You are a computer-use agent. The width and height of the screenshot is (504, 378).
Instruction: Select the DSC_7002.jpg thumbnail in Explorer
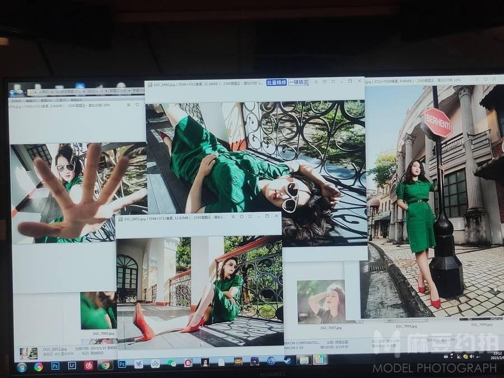[99, 310]
